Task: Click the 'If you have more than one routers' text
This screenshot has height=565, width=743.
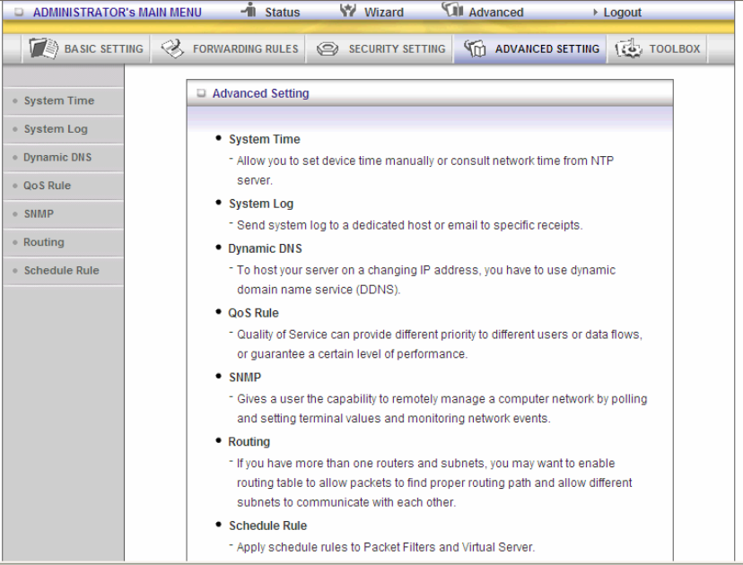Action: pos(434,482)
